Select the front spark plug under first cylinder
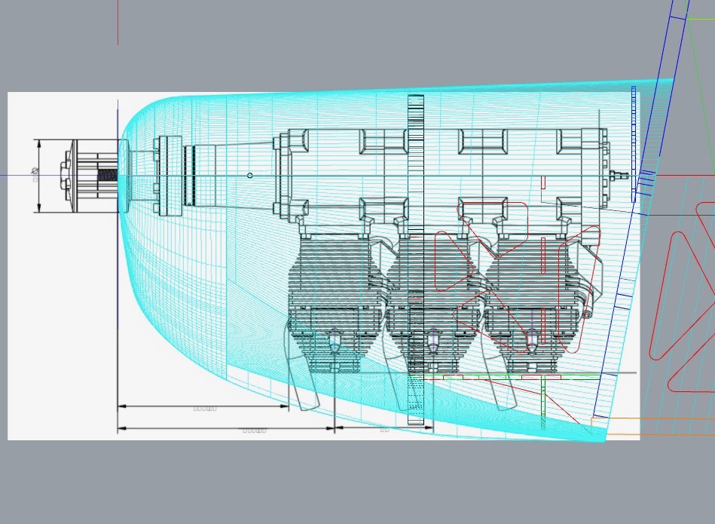 [334, 343]
